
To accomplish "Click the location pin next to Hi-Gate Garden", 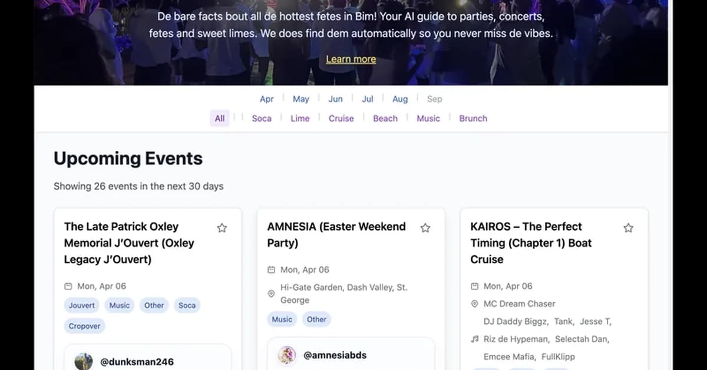I will pos(272,293).
